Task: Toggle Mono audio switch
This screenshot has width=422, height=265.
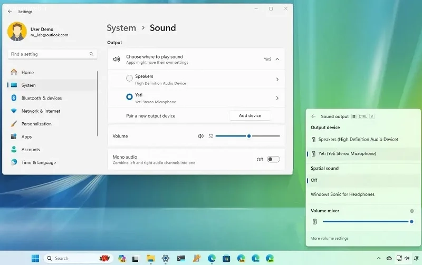Action: point(273,160)
